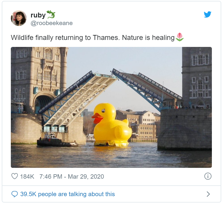Open '39.5K people are talking about this'

[68, 194]
